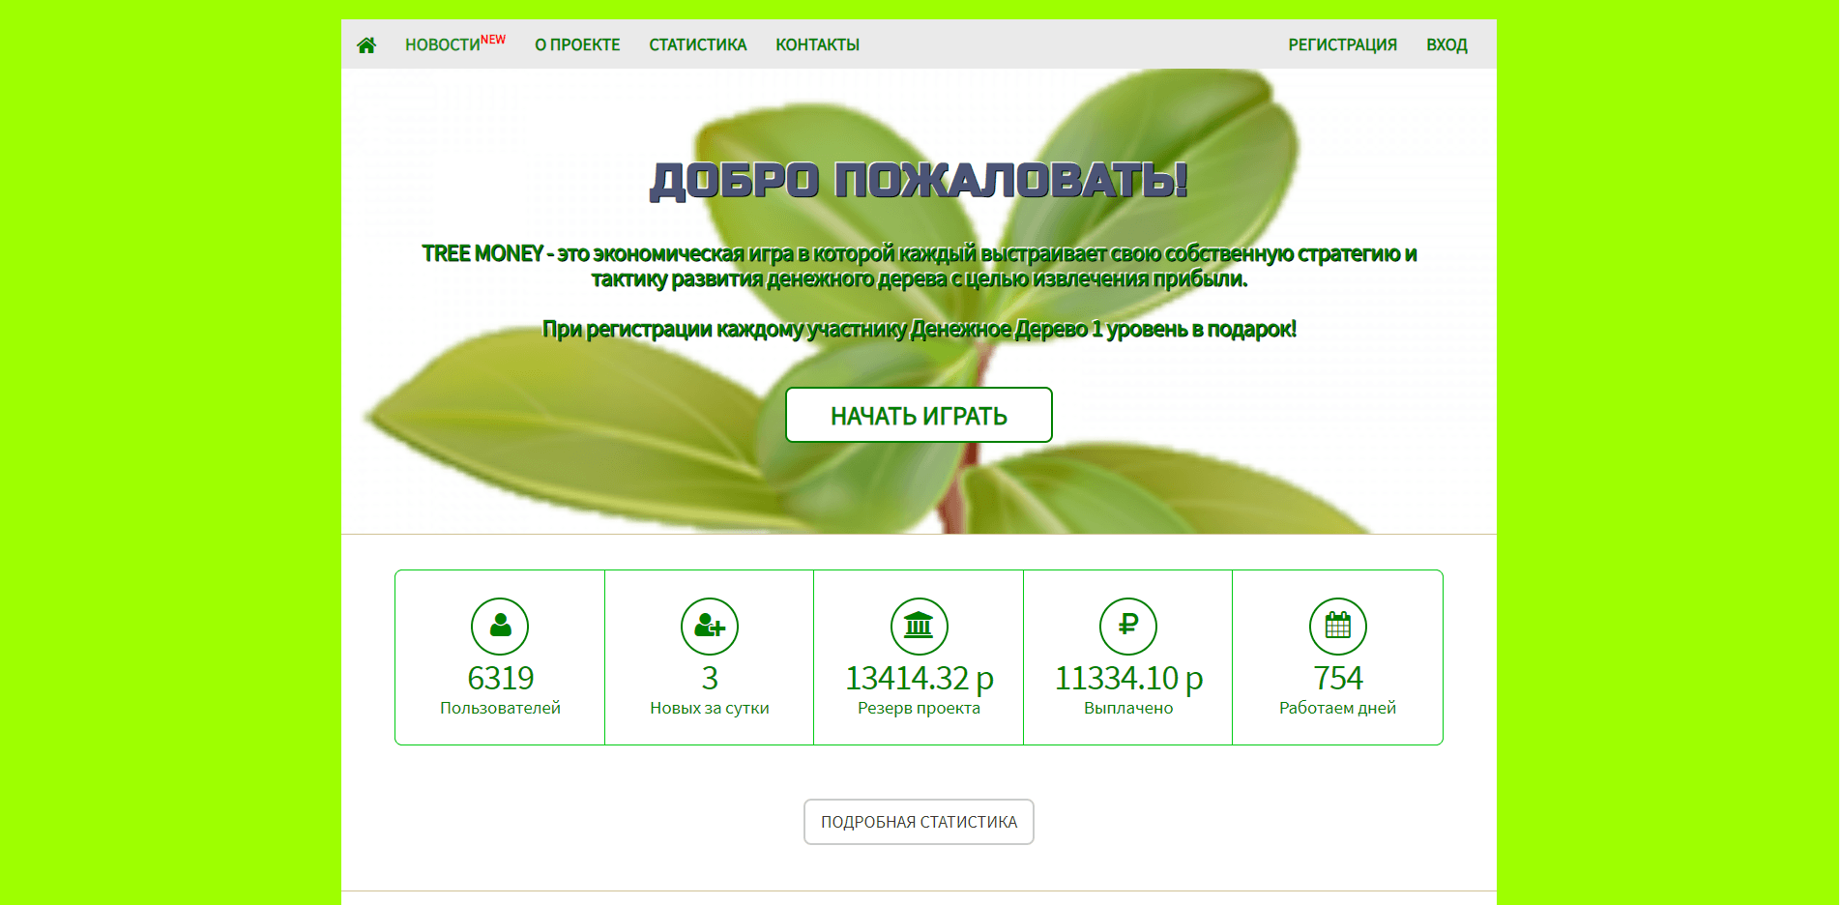The height and width of the screenshot is (905, 1840).
Task: Click the add-user icon for new signups
Action: (710, 627)
